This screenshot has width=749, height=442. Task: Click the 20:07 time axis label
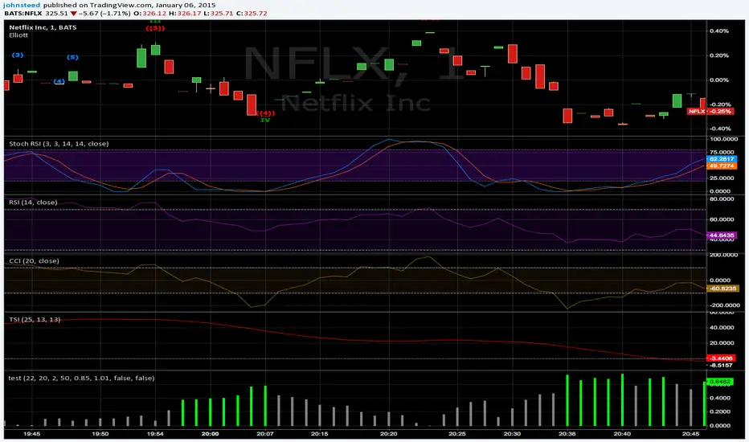point(265,434)
